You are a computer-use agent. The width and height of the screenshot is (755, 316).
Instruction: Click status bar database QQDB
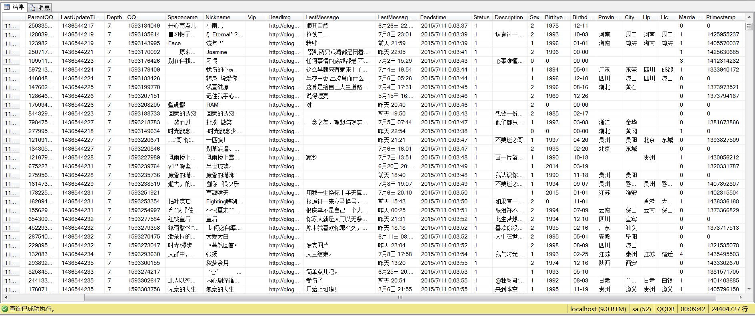[x=666, y=309]
